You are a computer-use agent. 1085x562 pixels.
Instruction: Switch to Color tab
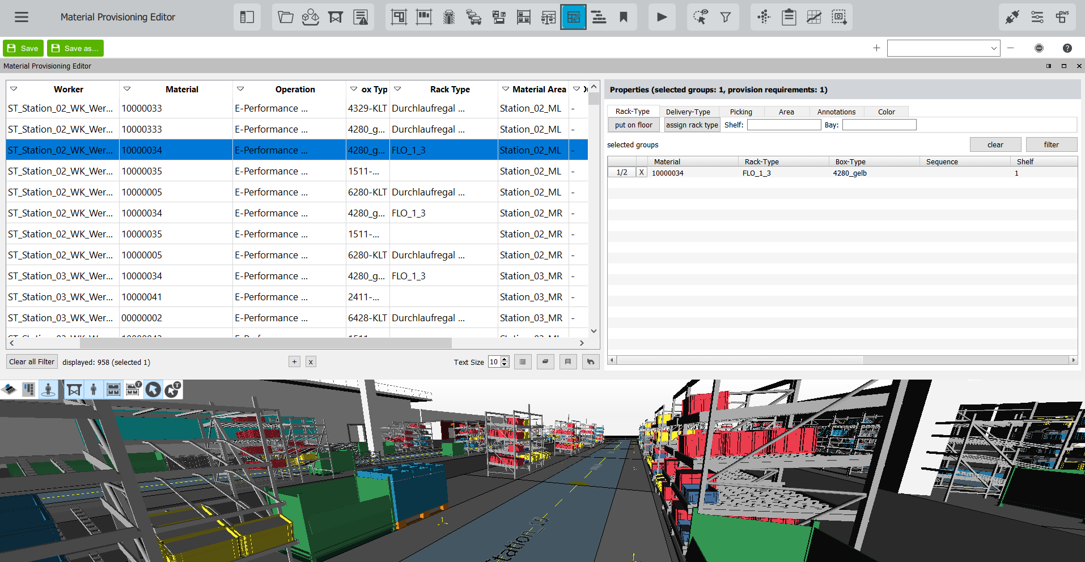click(886, 112)
